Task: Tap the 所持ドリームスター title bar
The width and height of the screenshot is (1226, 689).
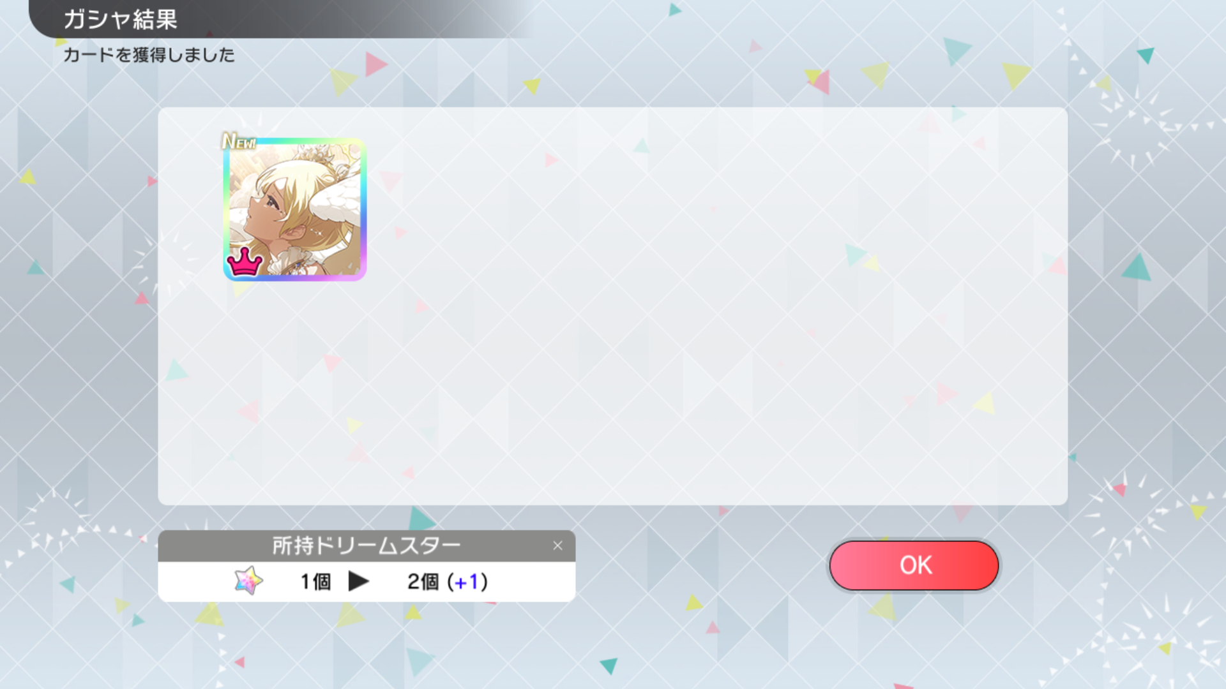Action: [x=367, y=546]
